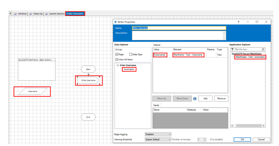Enable the Data Type checkbox
The width and height of the screenshot is (279, 146).
(x=131, y=55)
